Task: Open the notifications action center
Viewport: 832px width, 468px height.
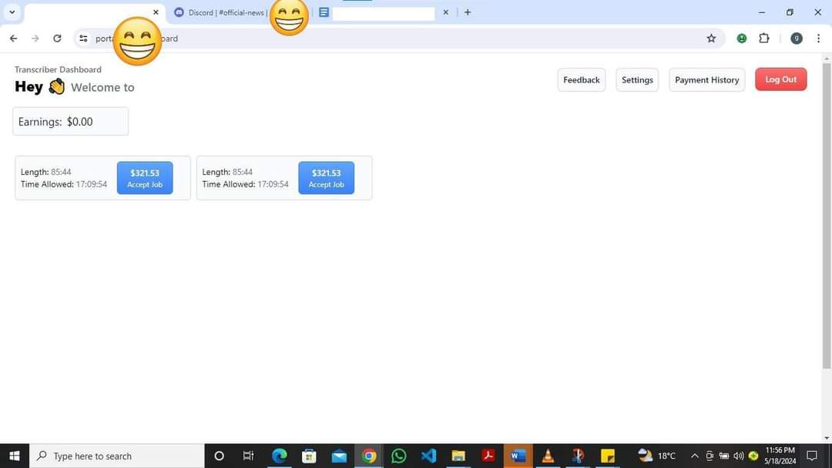Action: tap(812, 456)
